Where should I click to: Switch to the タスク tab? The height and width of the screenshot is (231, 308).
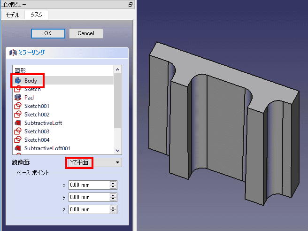[37, 15]
